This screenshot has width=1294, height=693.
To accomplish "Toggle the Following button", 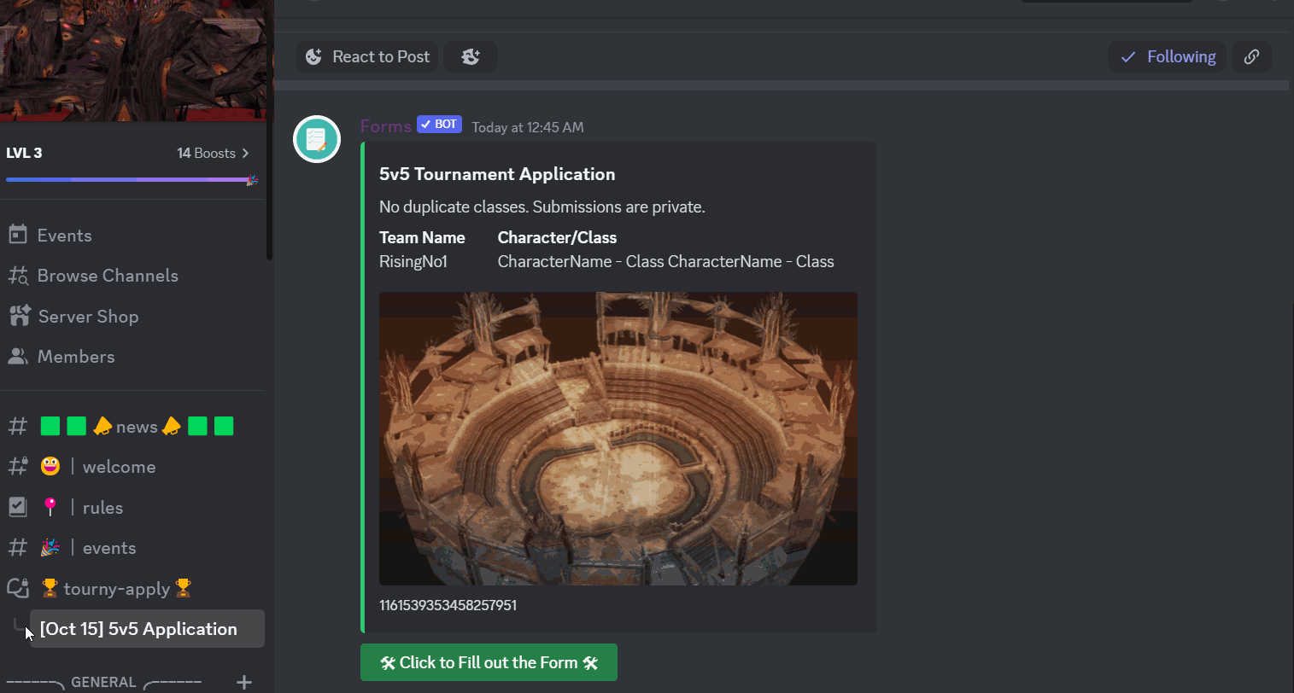I will click(1168, 56).
